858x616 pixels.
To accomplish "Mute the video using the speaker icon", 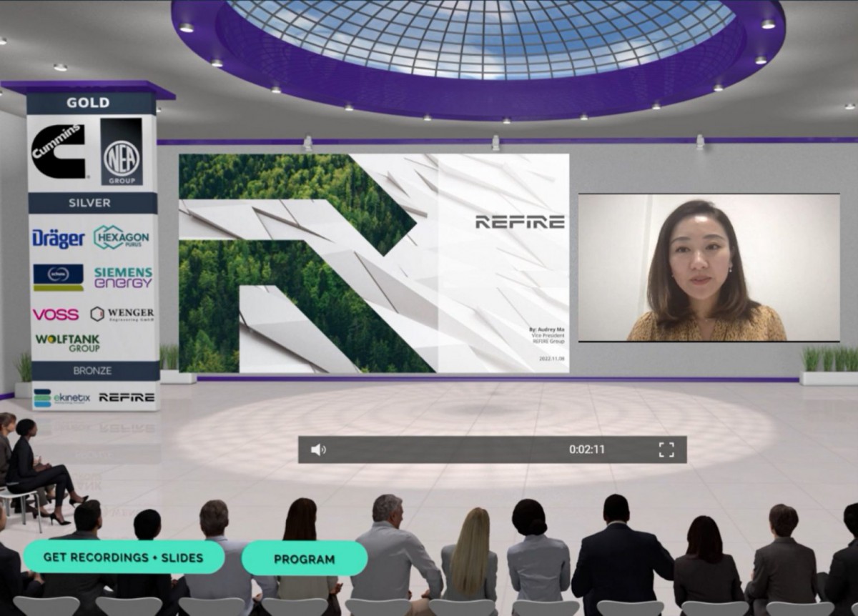I will tap(318, 449).
